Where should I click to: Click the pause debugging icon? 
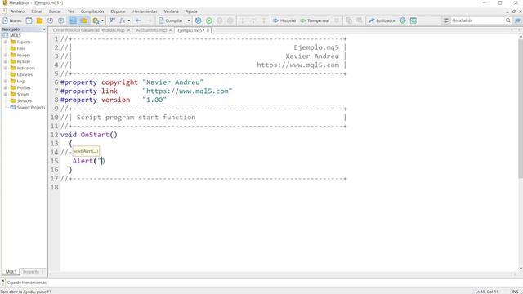tap(220, 20)
